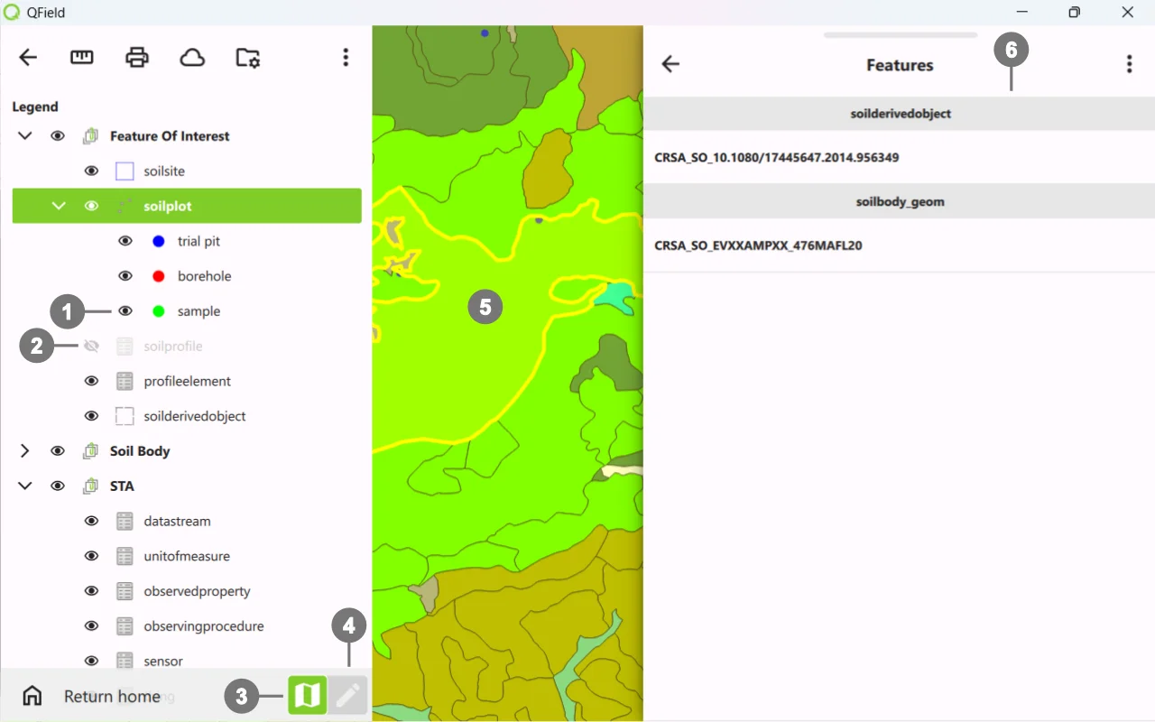This screenshot has width=1155, height=722.
Task: Open the QFieldCloud cloud icon
Action: coord(192,58)
